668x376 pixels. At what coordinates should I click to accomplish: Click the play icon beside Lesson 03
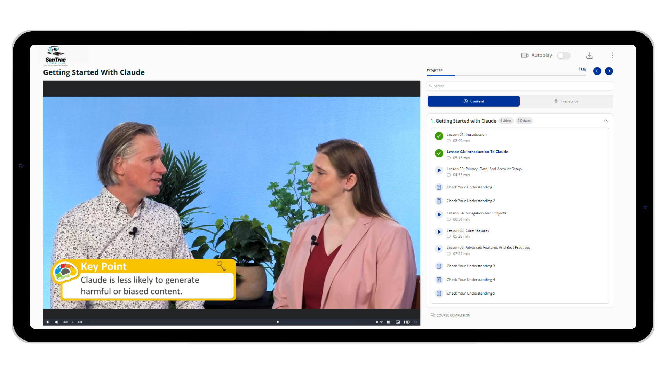[x=439, y=170]
